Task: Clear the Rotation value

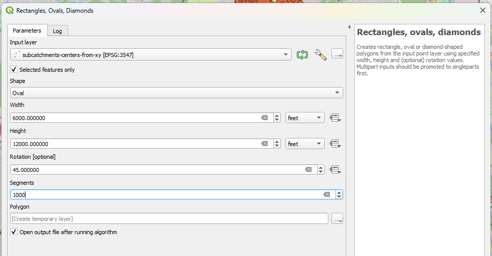Action: click(308, 170)
